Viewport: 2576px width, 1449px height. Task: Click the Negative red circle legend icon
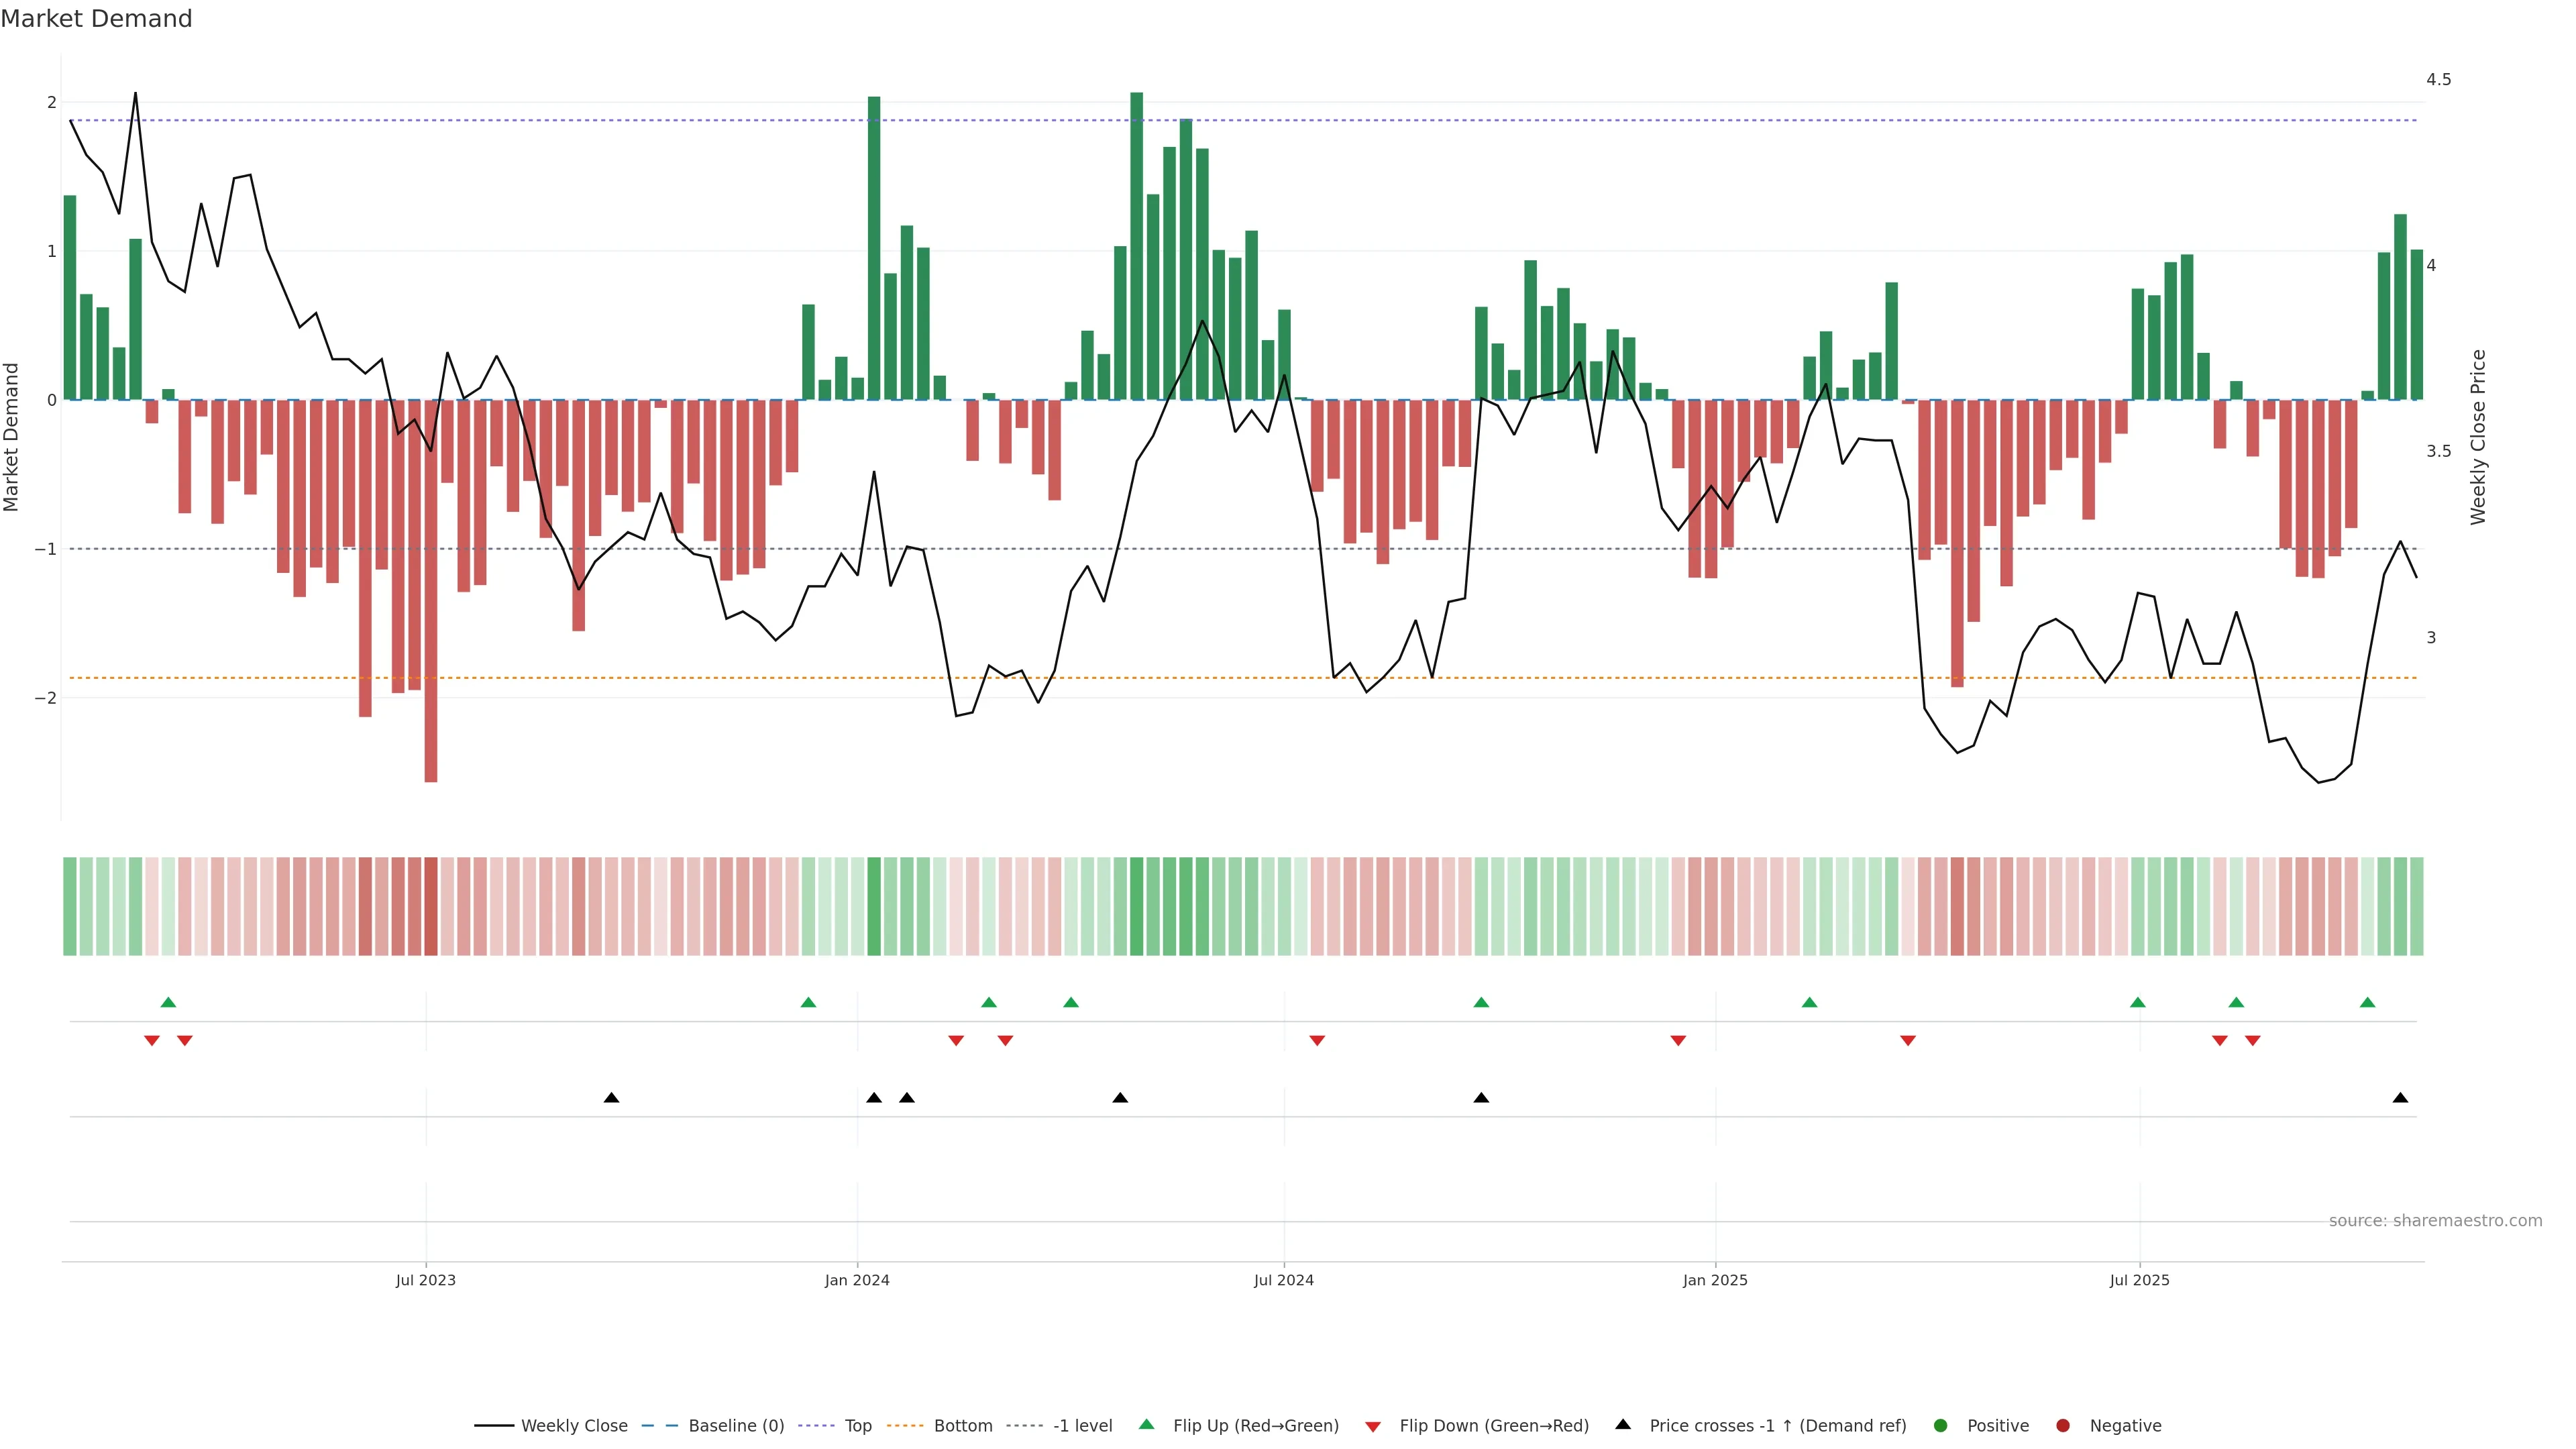(x=2063, y=1426)
